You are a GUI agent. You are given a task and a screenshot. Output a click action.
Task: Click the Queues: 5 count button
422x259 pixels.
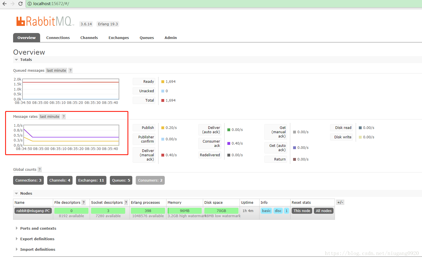(x=121, y=180)
